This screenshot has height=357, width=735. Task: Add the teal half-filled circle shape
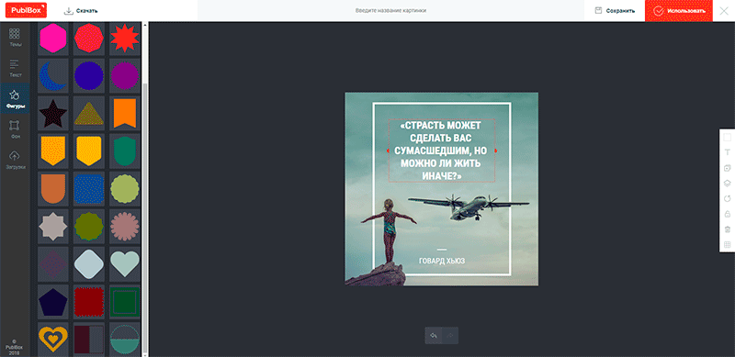pos(125,339)
